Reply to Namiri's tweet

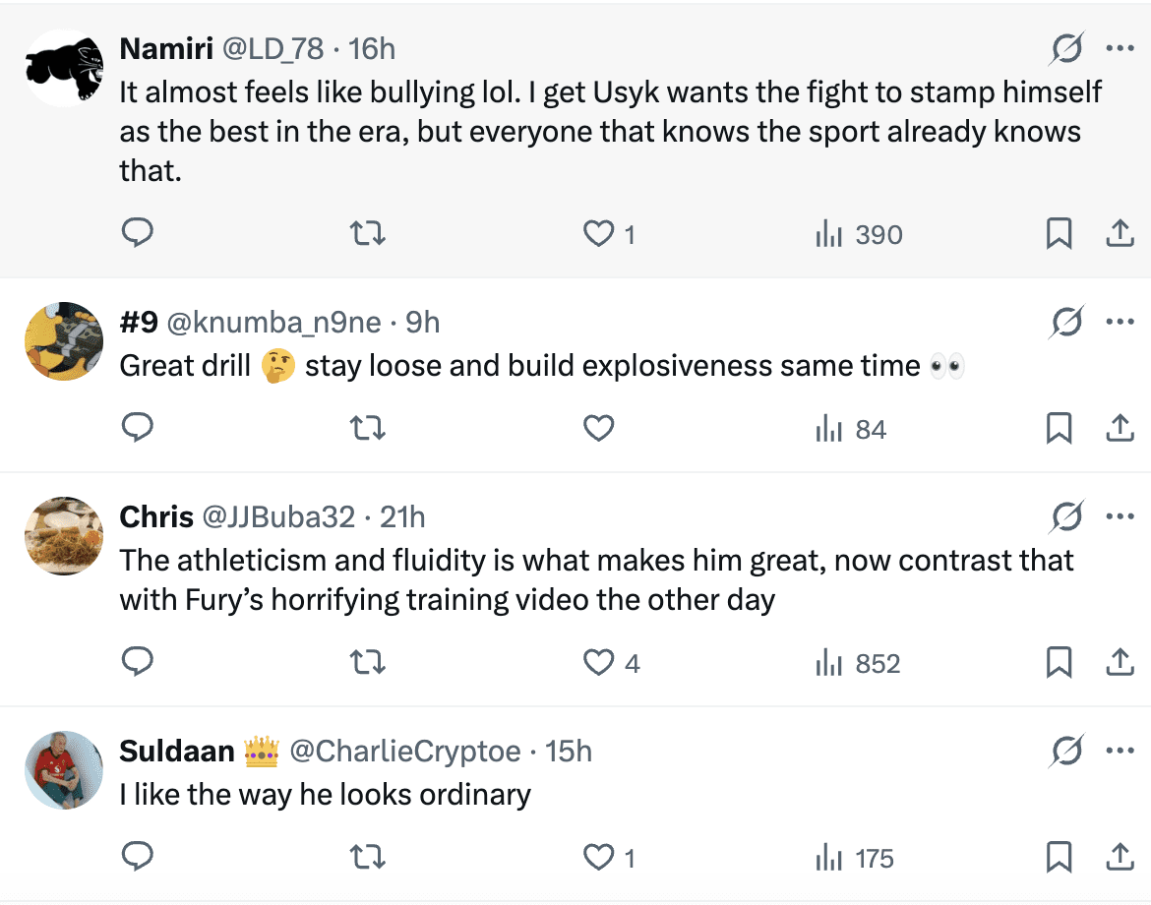click(x=137, y=233)
